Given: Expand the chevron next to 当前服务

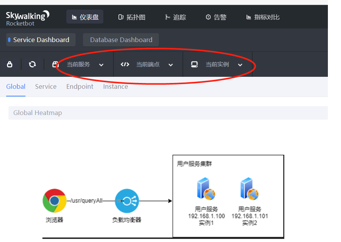Looking at the screenshot, I should click(101, 65).
